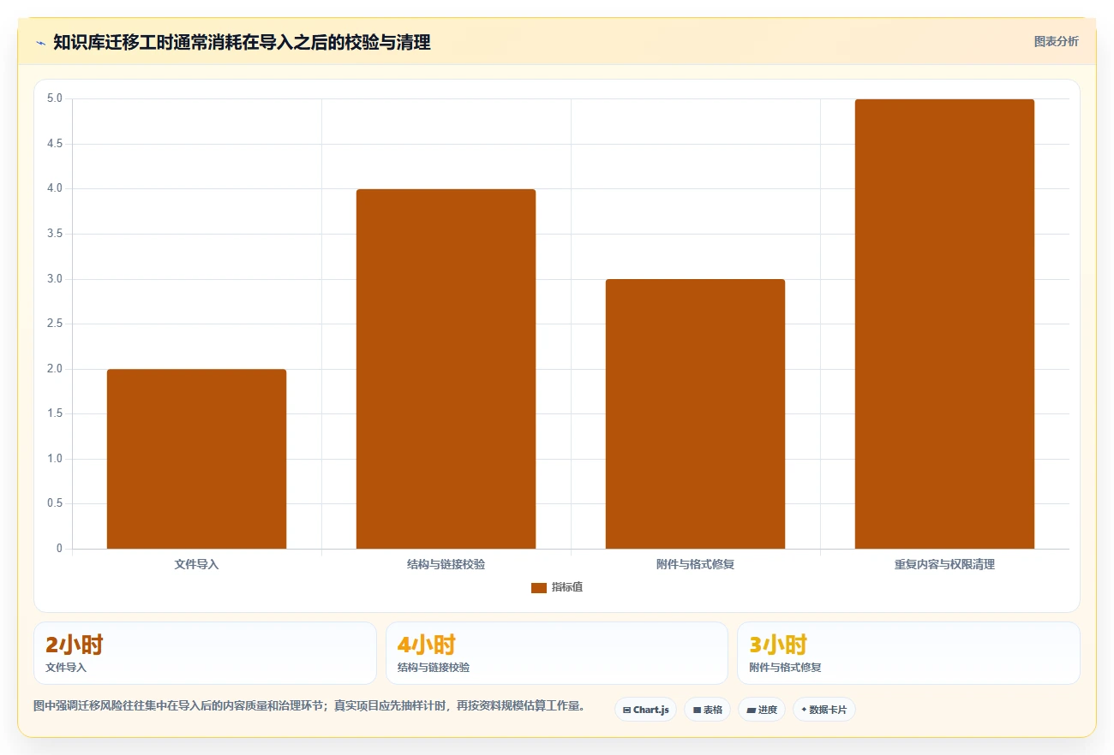The height and width of the screenshot is (755, 1114).
Task: Click the 文件导入 x-axis label
Action: (196, 565)
